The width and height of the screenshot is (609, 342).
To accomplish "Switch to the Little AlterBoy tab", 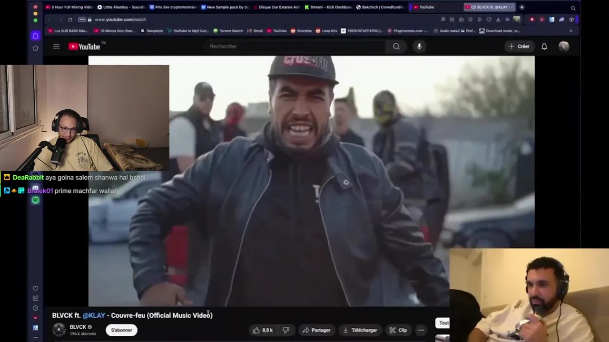I will [x=121, y=7].
